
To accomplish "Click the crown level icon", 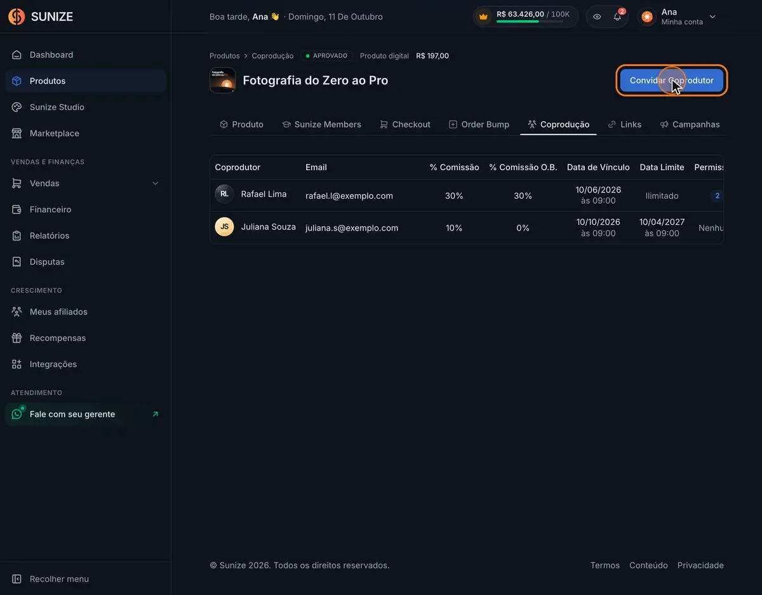I will click(x=484, y=17).
